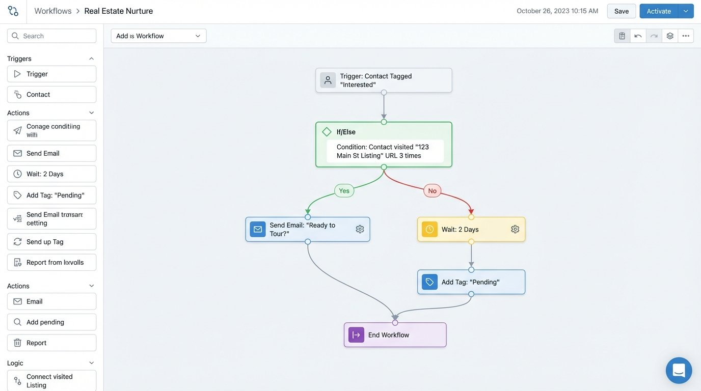The width and height of the screenshot is (701, 391).
Task: Pick the Send up Tag action
Action: (51, 241)
